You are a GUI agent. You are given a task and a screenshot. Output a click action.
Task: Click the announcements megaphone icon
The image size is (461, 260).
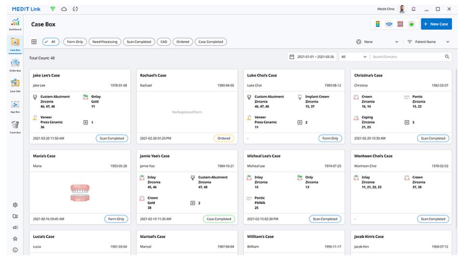tap(15, 227)
